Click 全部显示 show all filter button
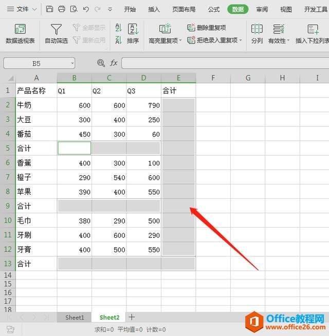This screenshot has height=336, width=329. coord(89,27)
